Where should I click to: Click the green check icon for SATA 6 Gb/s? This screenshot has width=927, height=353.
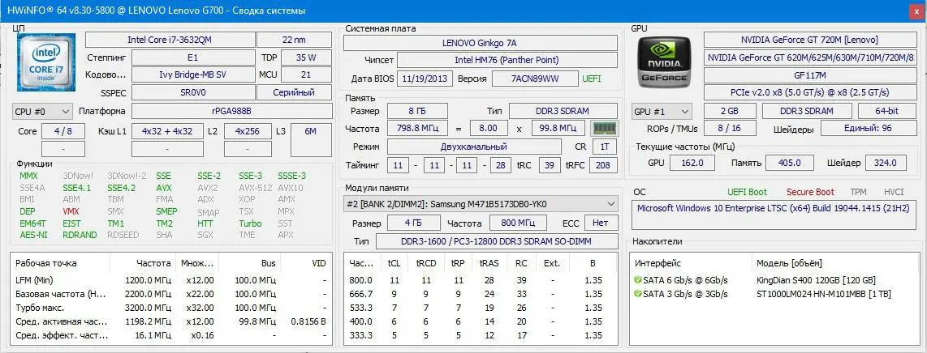pyautogui.click(x=637, y=280)
